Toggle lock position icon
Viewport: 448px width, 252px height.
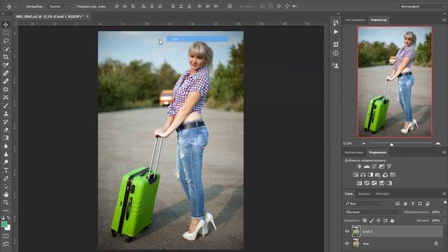click(379, 220)
